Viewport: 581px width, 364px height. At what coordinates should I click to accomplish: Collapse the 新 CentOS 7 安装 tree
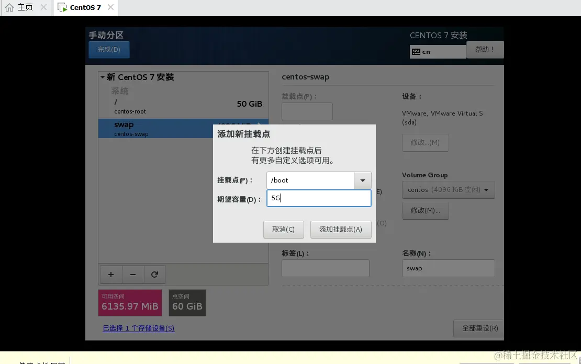103,77
